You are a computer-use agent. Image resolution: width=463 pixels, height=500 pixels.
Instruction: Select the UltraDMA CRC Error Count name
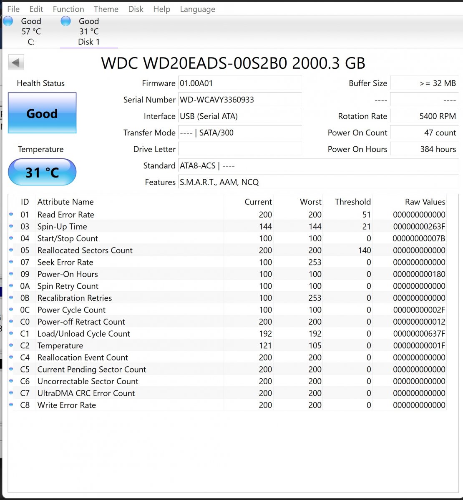86,393
